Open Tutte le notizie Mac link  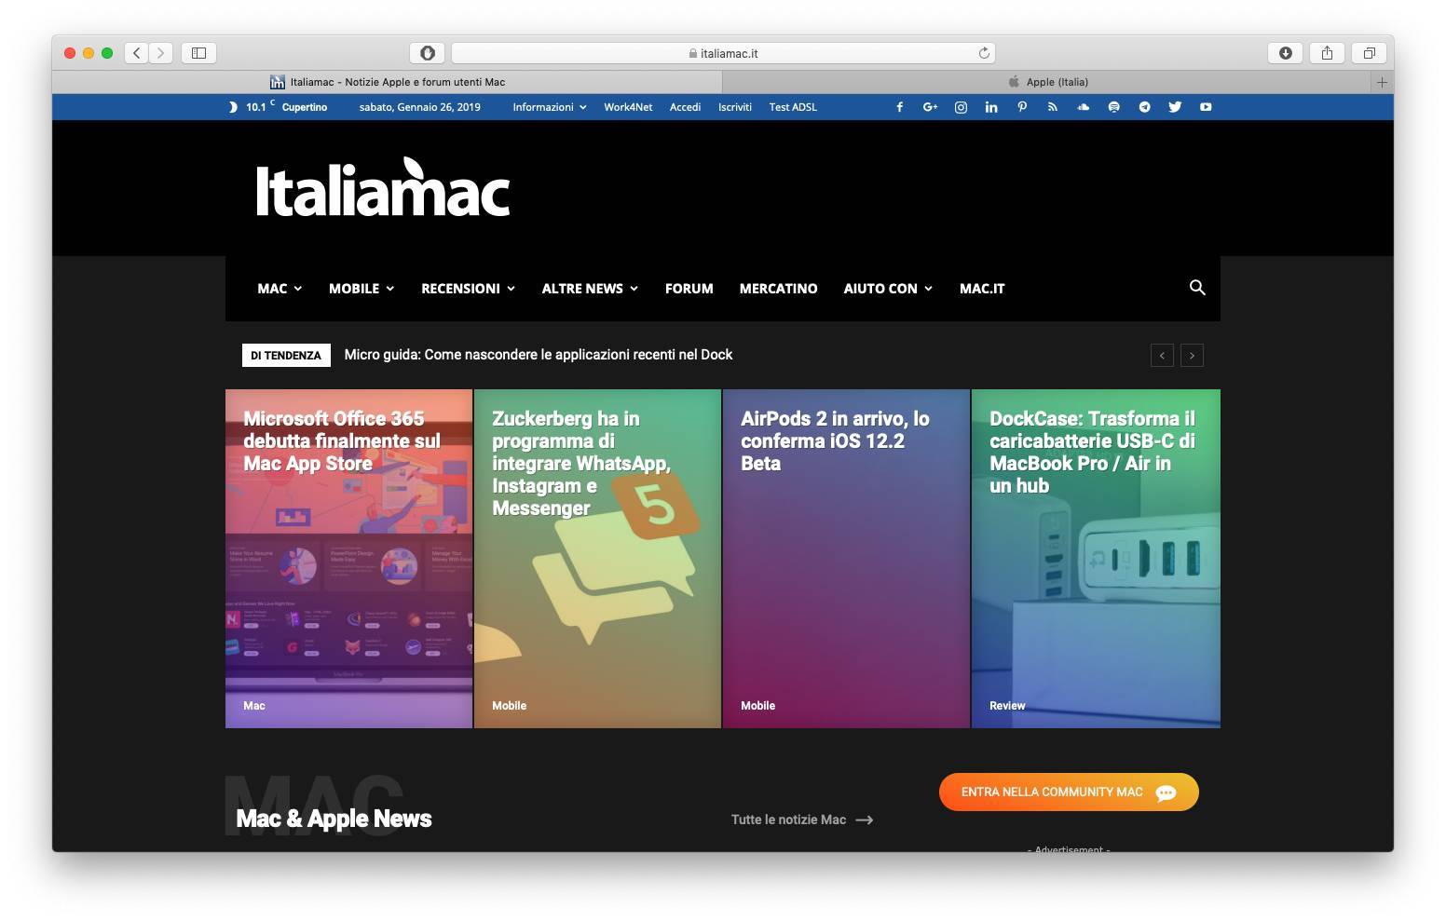[x=802, y=819]
